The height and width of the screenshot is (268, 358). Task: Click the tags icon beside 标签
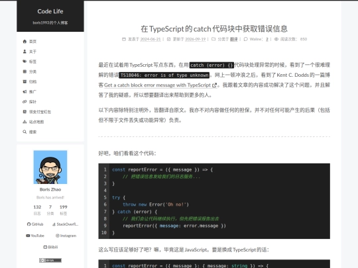click(x=25, y=62)
